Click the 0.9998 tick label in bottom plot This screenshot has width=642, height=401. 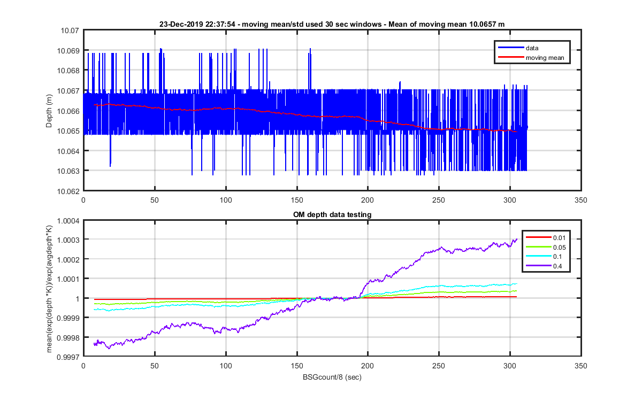tap(69, 337)
